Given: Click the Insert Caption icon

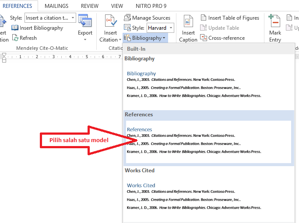Looking at the screenshot, I should (188, 22).
